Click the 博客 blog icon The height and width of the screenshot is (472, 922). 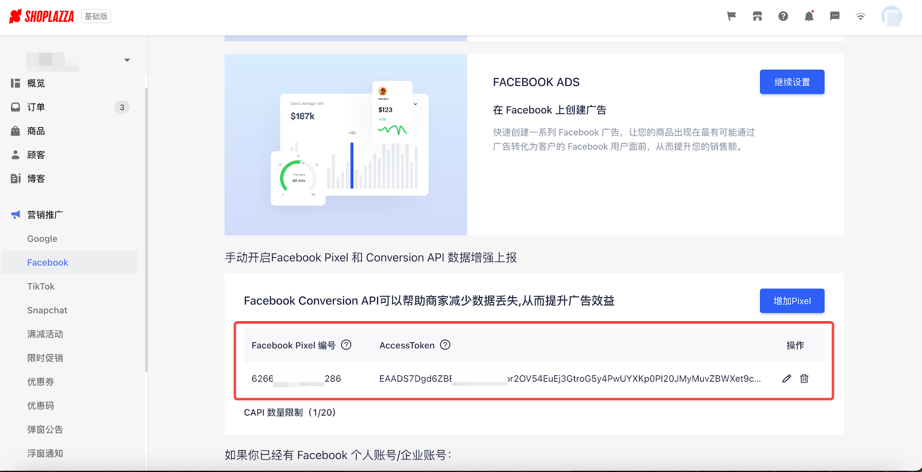[x=16, y=178]
